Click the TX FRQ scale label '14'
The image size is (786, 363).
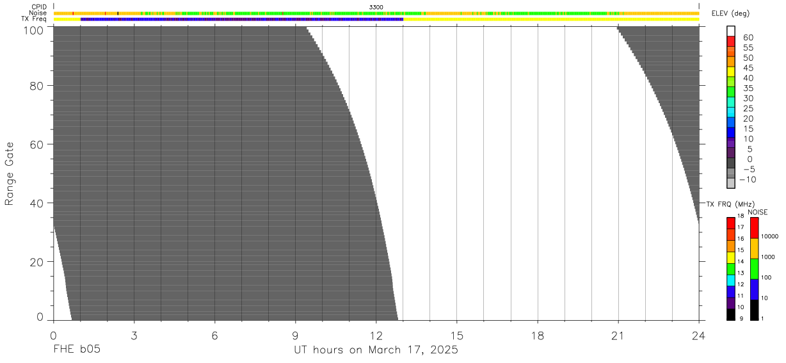(741, 261)
